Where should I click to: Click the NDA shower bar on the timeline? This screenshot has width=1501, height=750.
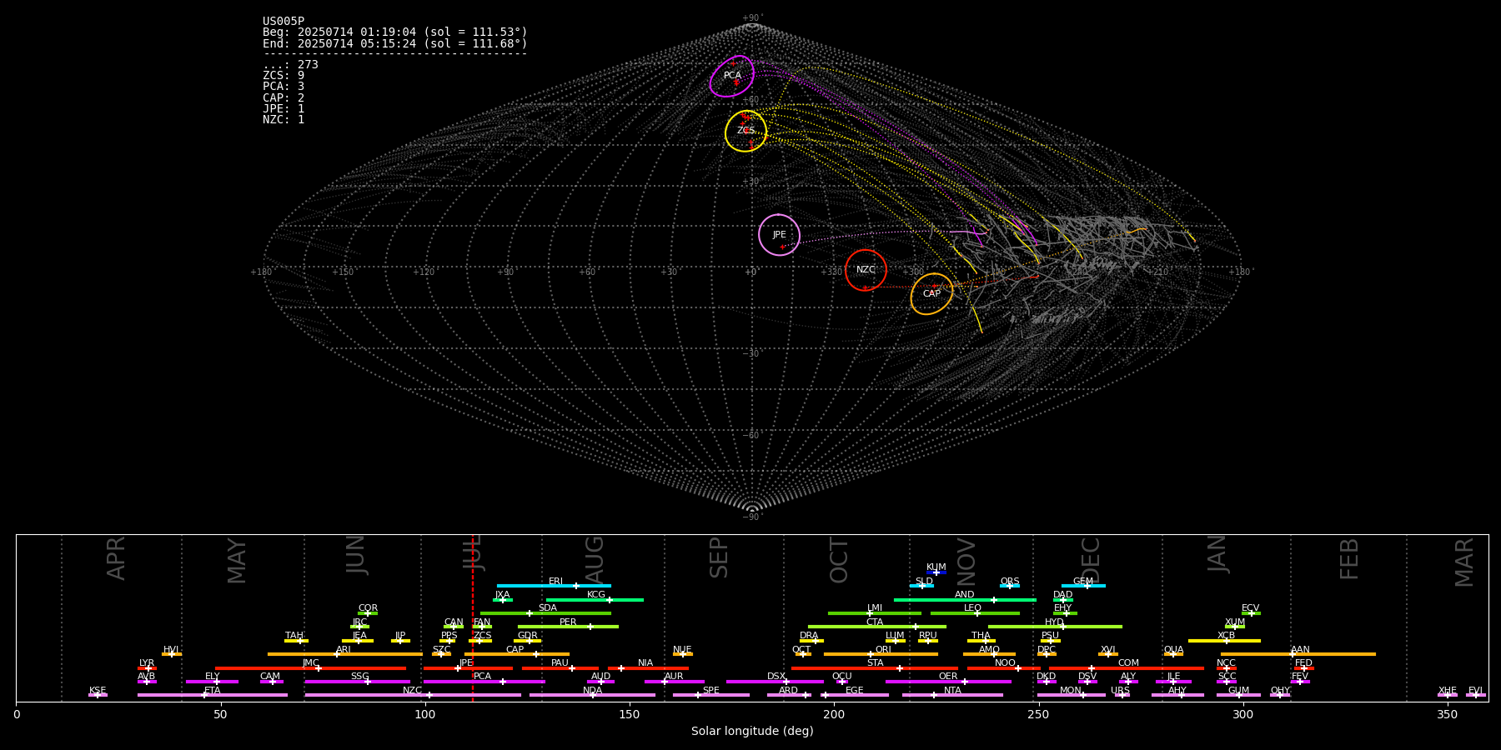(592, 695)
